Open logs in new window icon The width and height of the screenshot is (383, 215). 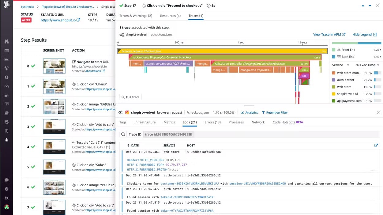(x=376, y=145)
